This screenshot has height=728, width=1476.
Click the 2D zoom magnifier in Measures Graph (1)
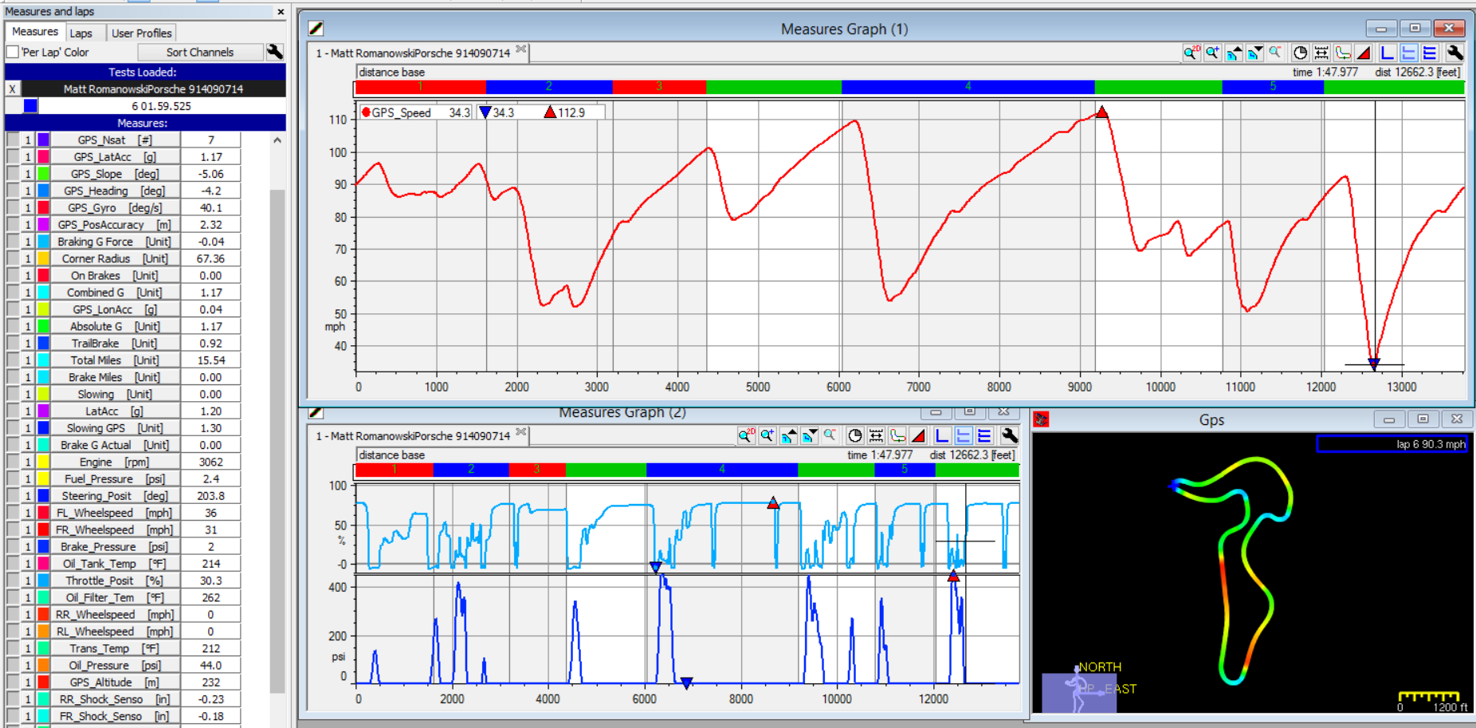coord(1191,53)
